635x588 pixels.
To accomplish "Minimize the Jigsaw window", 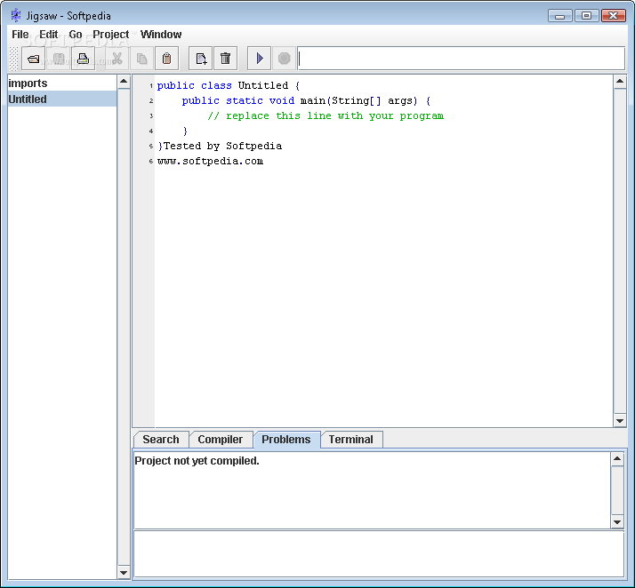I will (x=560, y=16).
